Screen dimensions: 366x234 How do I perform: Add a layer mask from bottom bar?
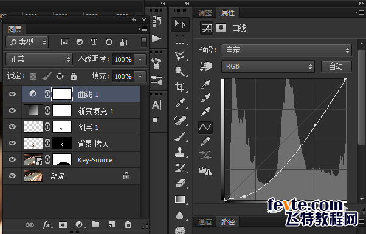63,225
